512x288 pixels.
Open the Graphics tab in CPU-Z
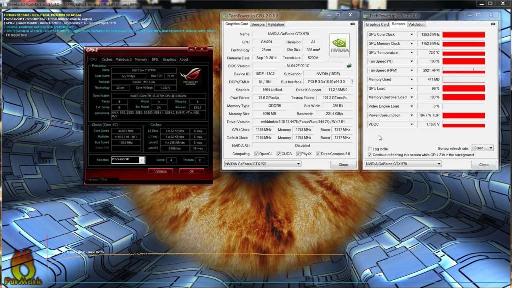(169, 59)
